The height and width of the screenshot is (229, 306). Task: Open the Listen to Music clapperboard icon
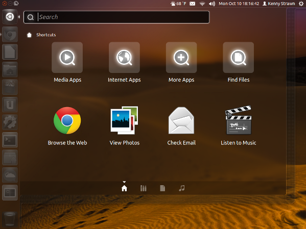coord(238,120)
